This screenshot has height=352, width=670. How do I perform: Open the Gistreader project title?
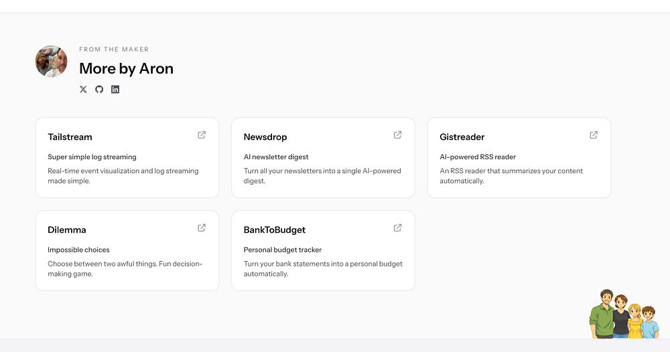(x=462, y=137)
